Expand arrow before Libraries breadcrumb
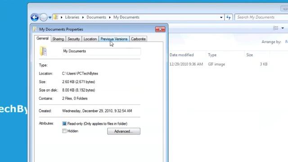 (x=62, y=18)
